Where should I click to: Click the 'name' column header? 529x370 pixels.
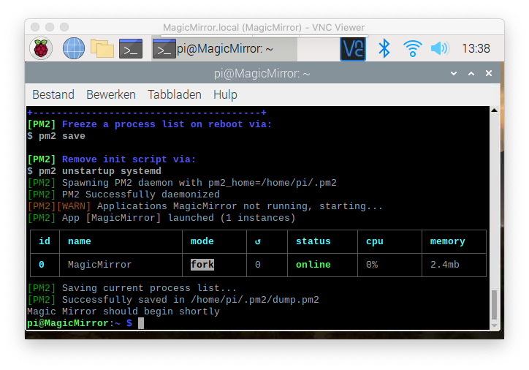pyautogui.click(x=80, y=241)
